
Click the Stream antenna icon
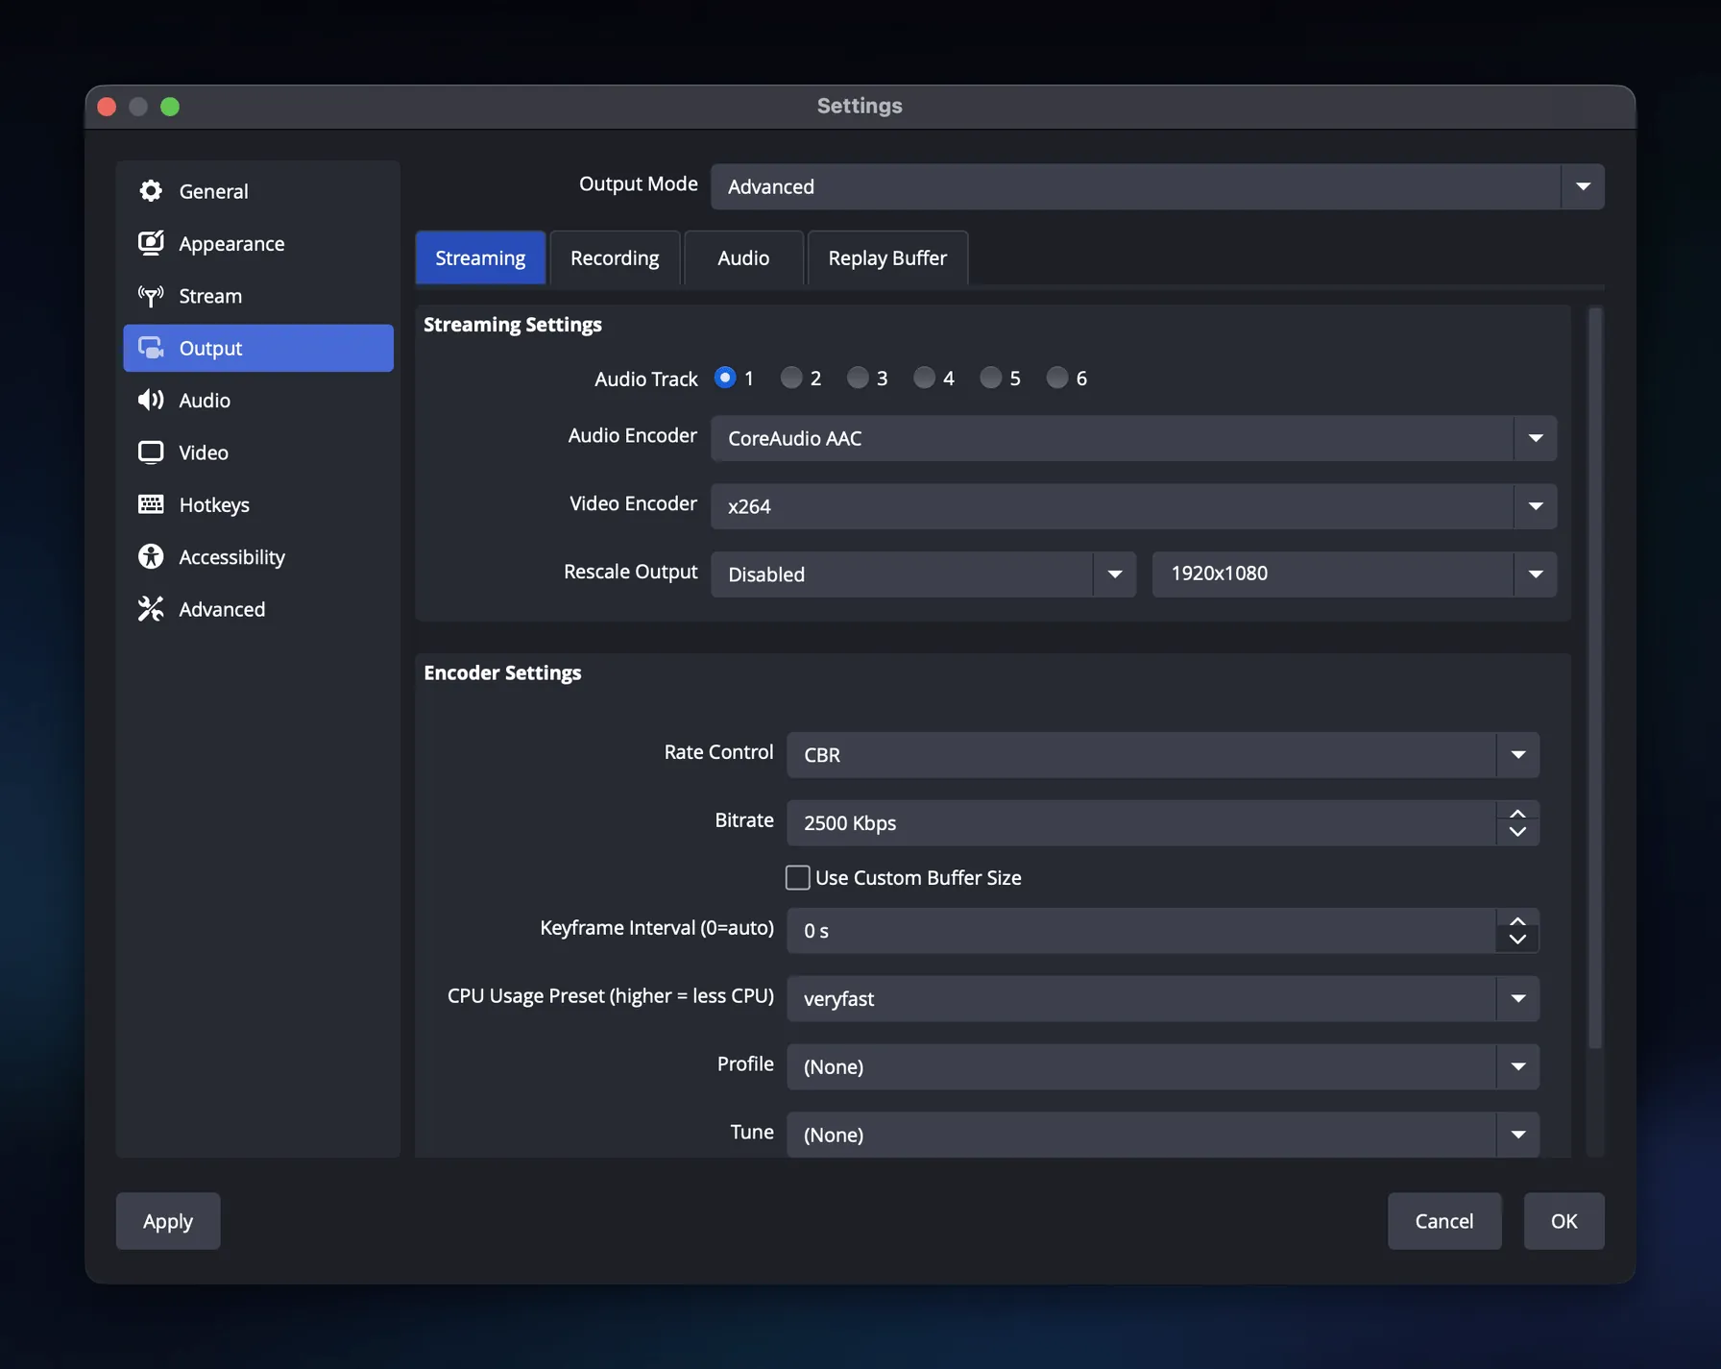coord(151,296)
